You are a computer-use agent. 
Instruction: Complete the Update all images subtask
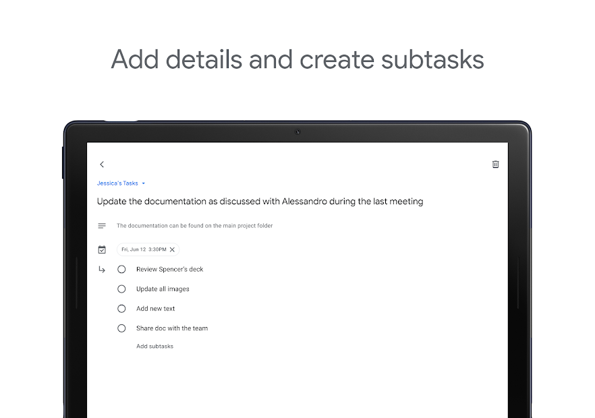[121, 289]
